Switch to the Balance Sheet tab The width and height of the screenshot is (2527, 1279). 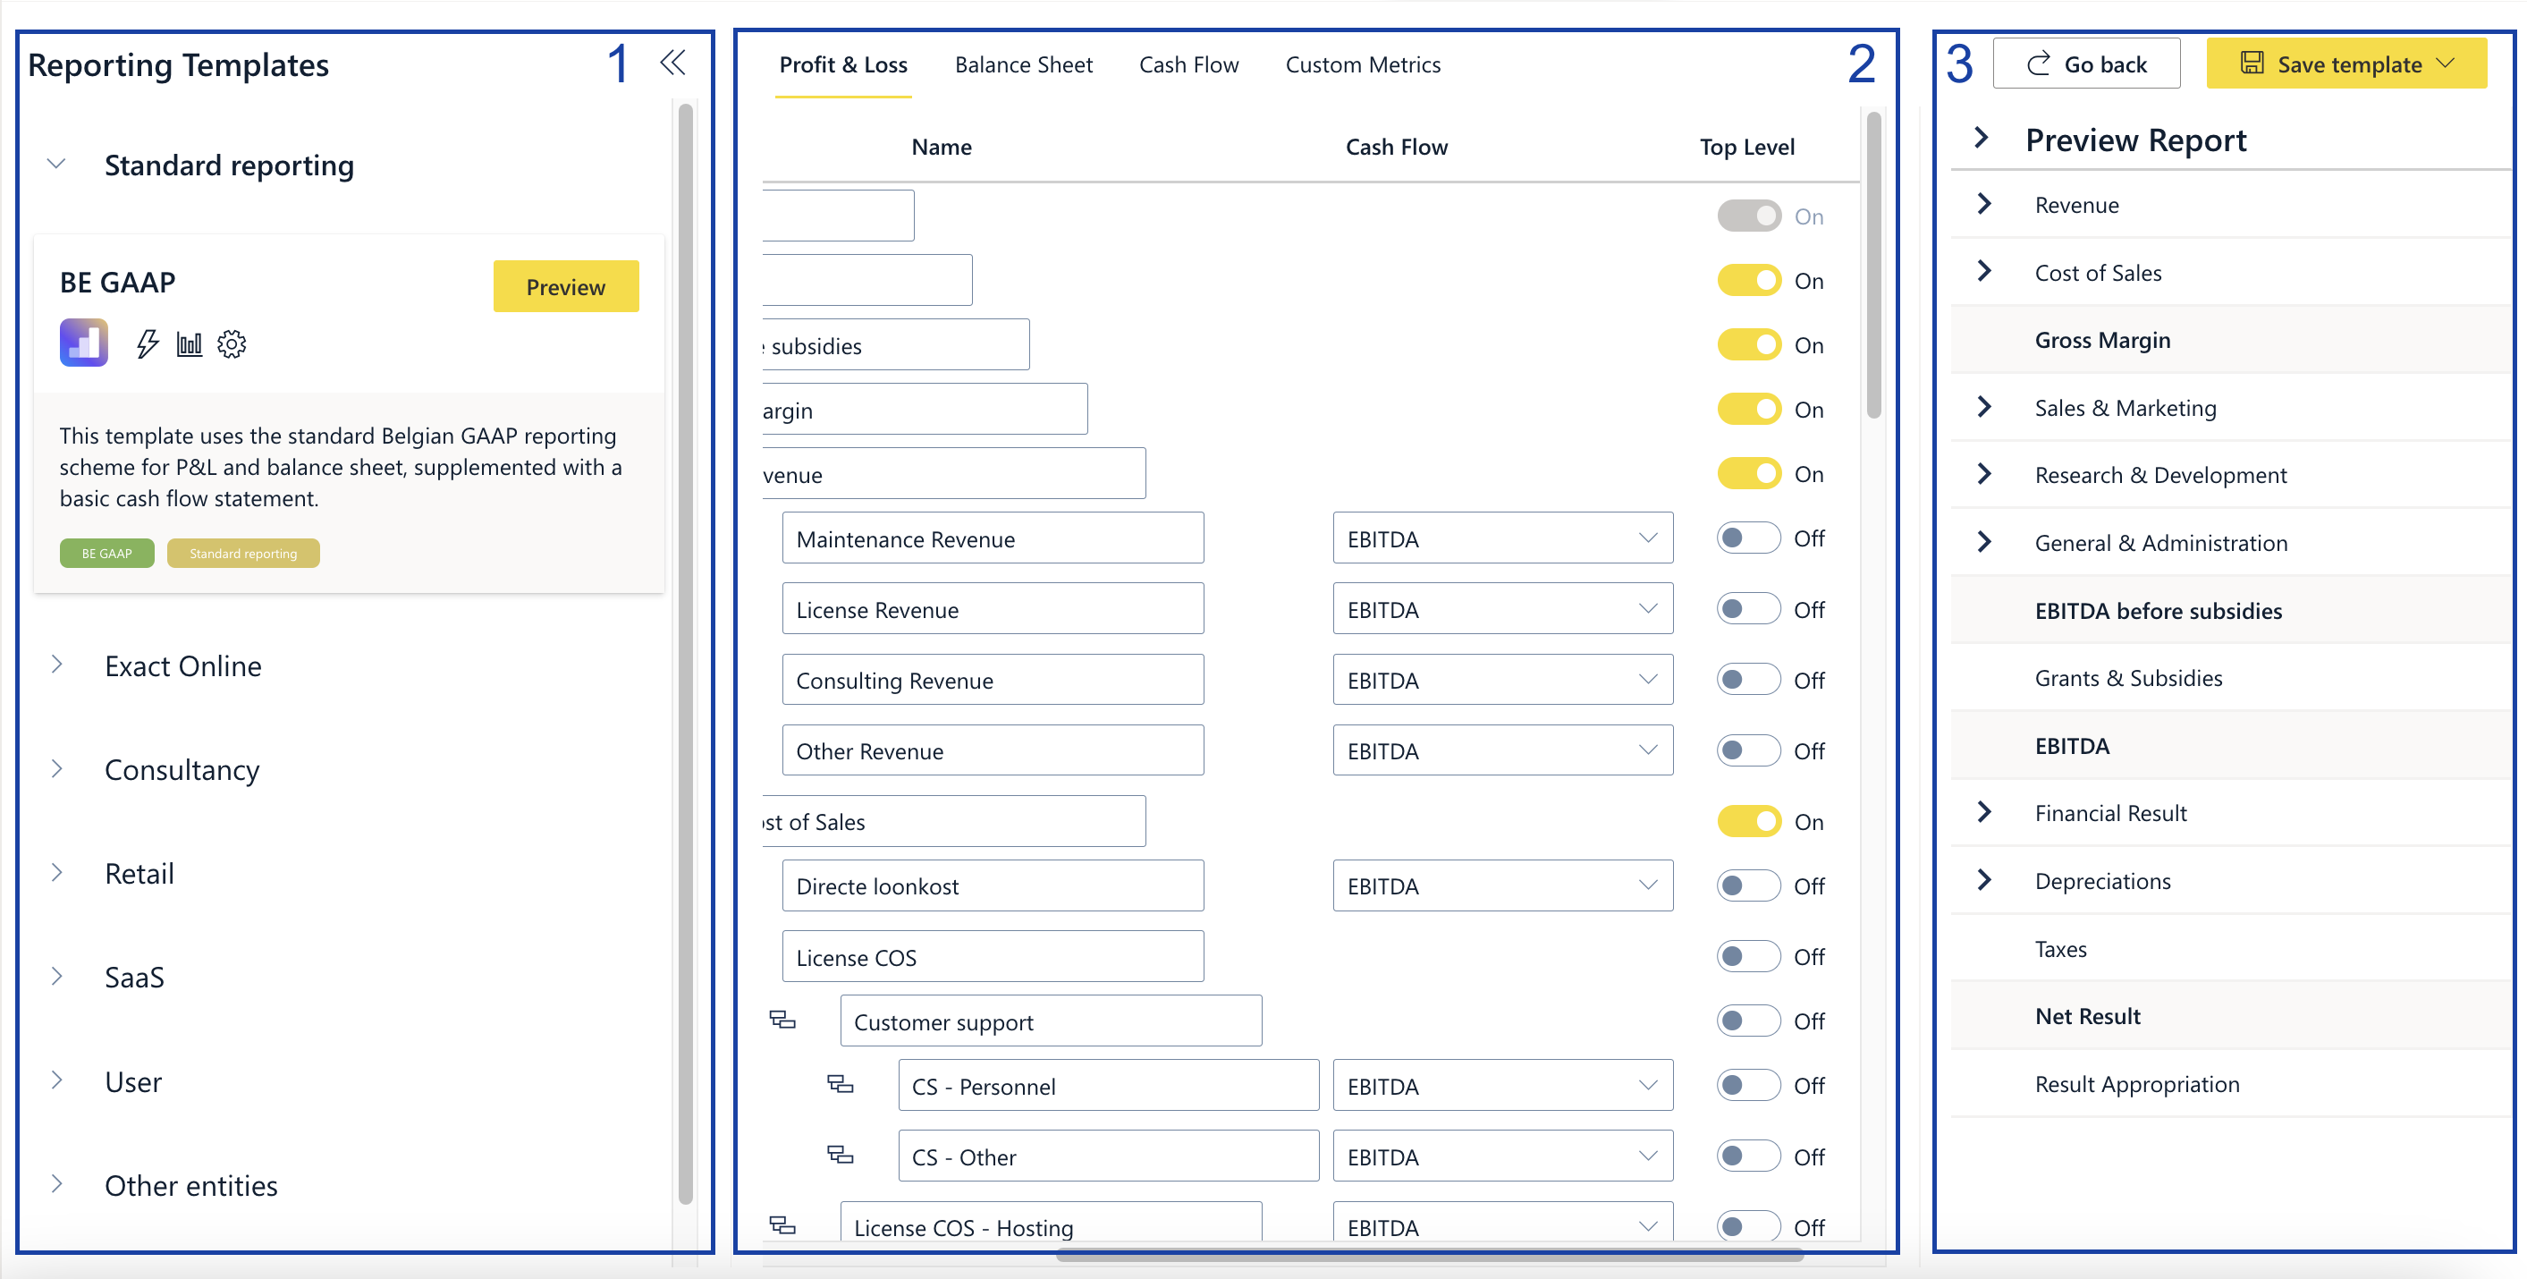pyautogui.click(x=1023, y=64)
